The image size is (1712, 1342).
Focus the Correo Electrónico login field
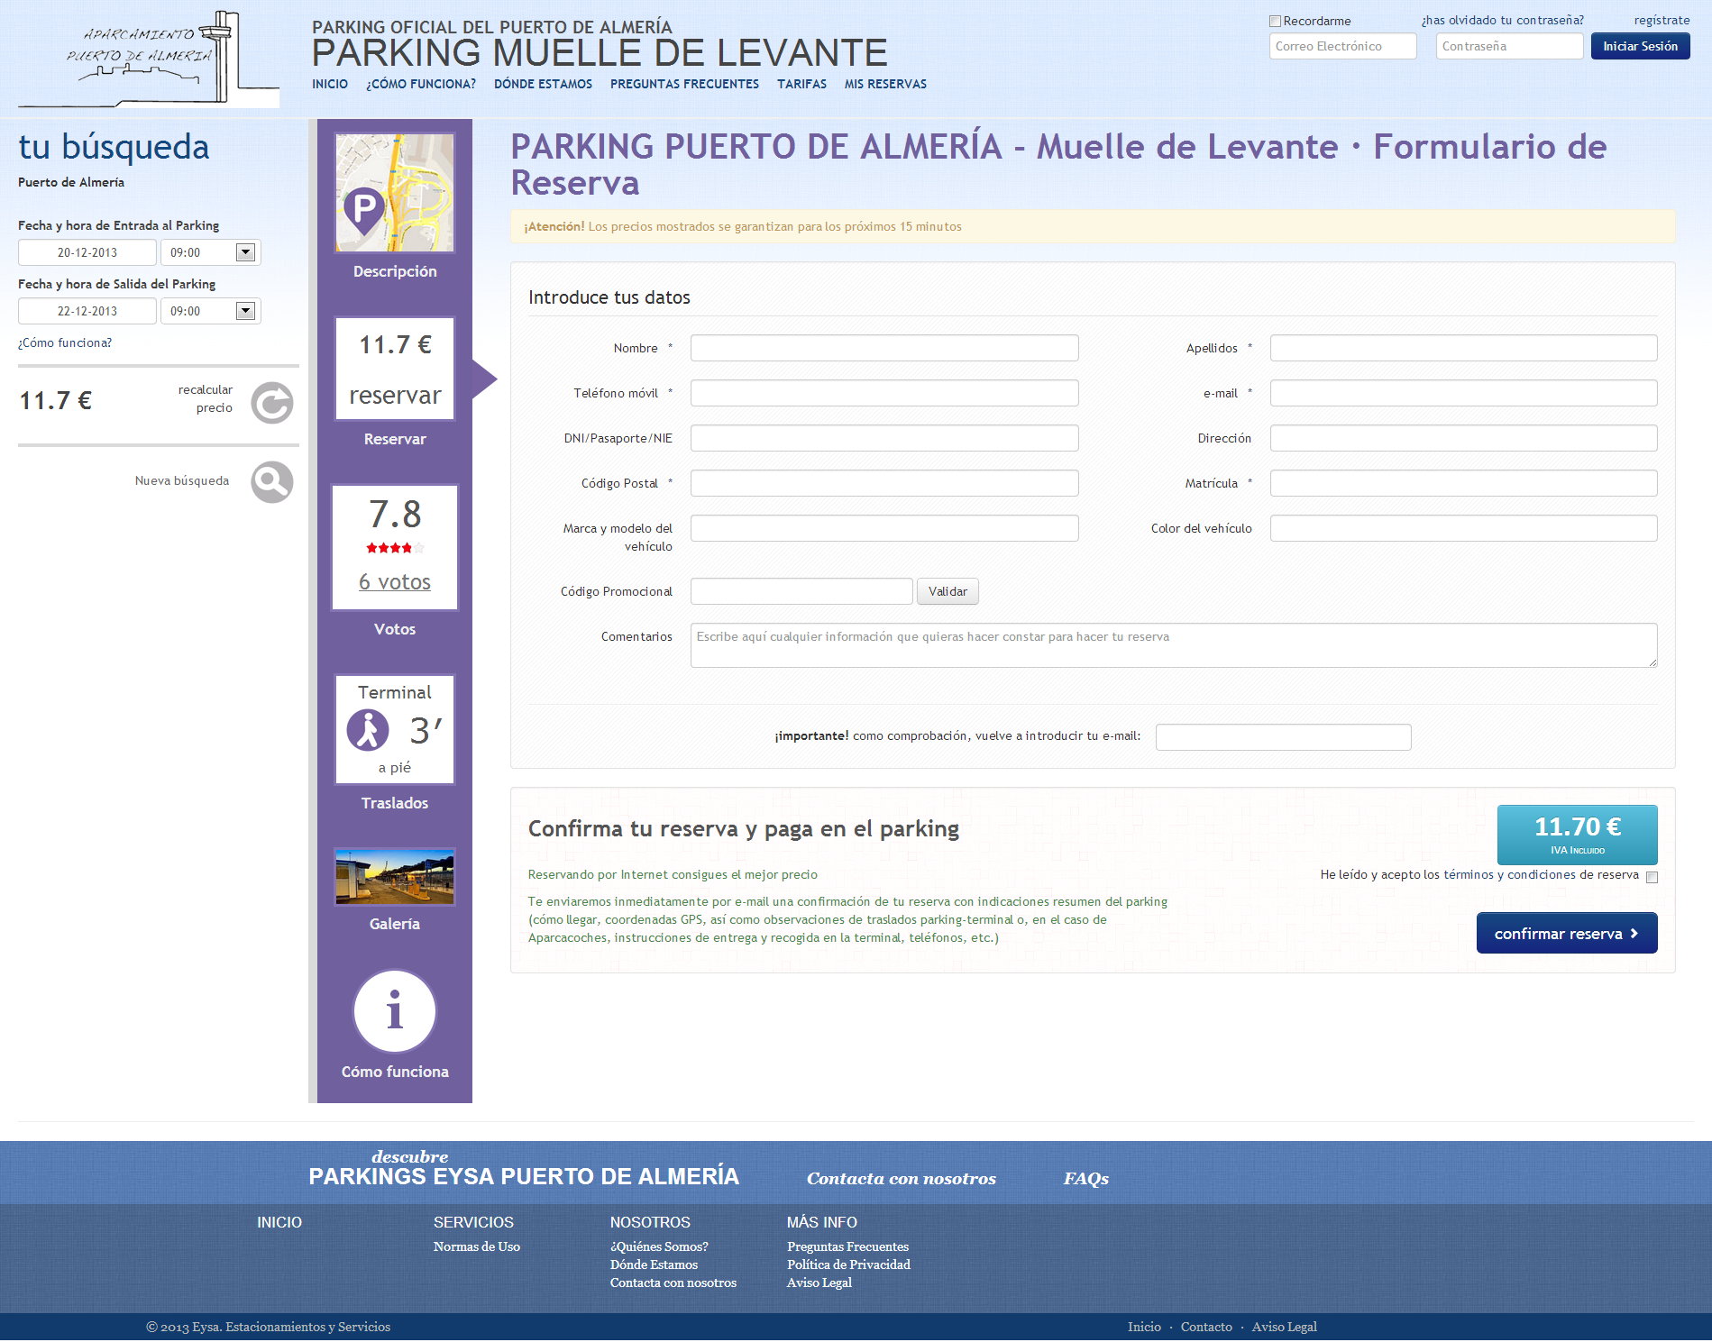coord(1342,46)
